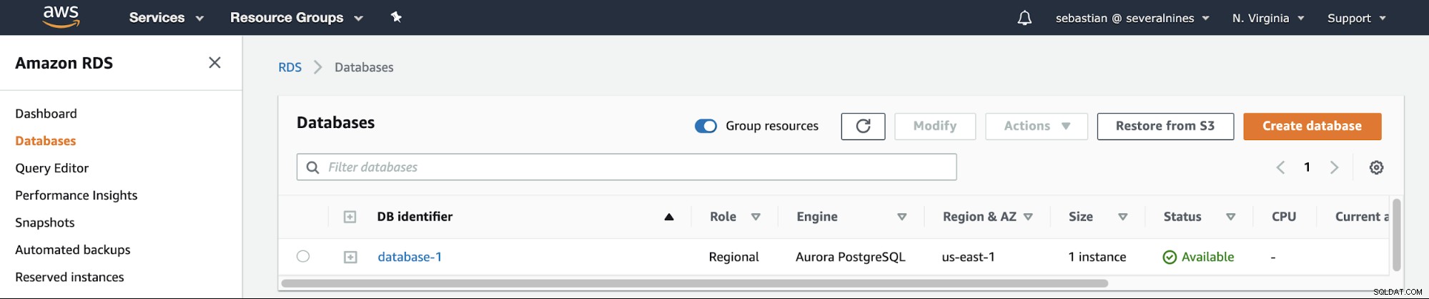Open the table settings gear
This screenshot has width=1429, height=299.
click(x=1376, y=167)
